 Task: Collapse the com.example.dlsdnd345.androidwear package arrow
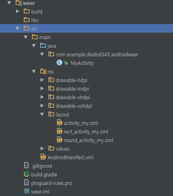click(x=42, y=54)
